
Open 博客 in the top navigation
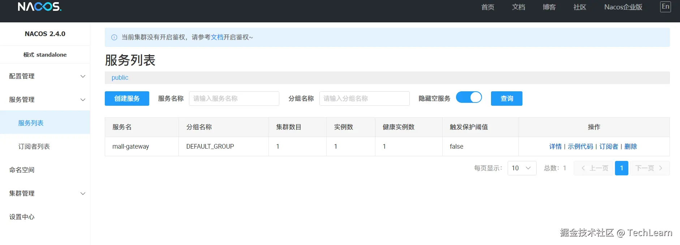click(549, 7)
